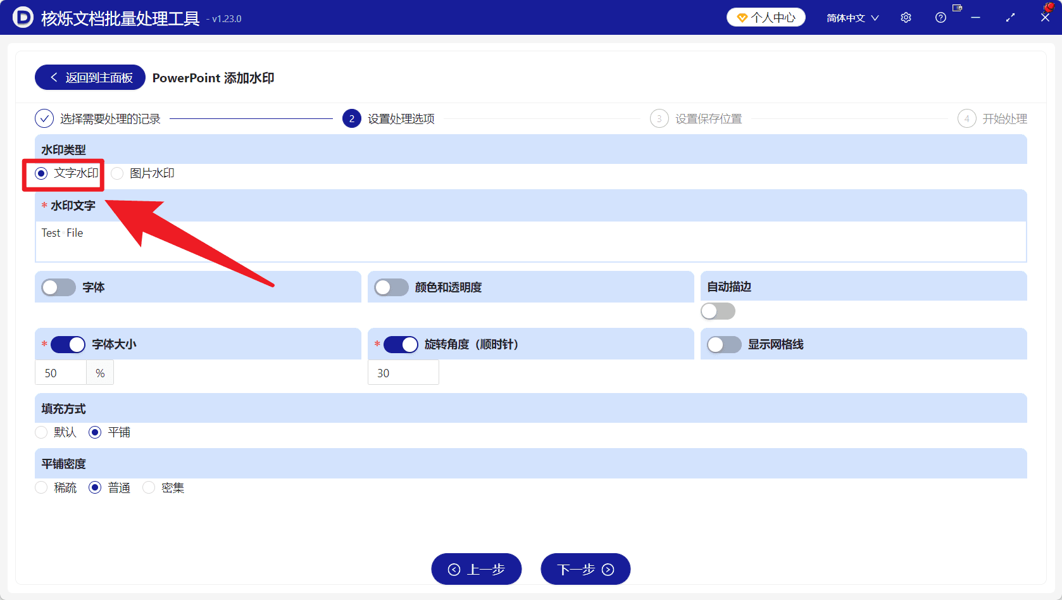1062x600 pixels.
Task: Click step 3 circle 设置保存位置
Action: pos(659,118)
